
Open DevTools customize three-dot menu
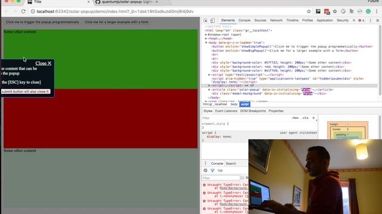tap(370, 21)
